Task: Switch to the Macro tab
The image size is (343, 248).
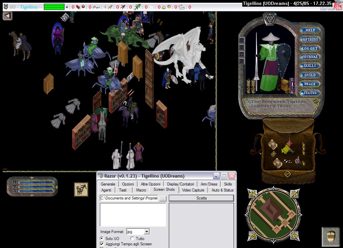Action: 141,190
